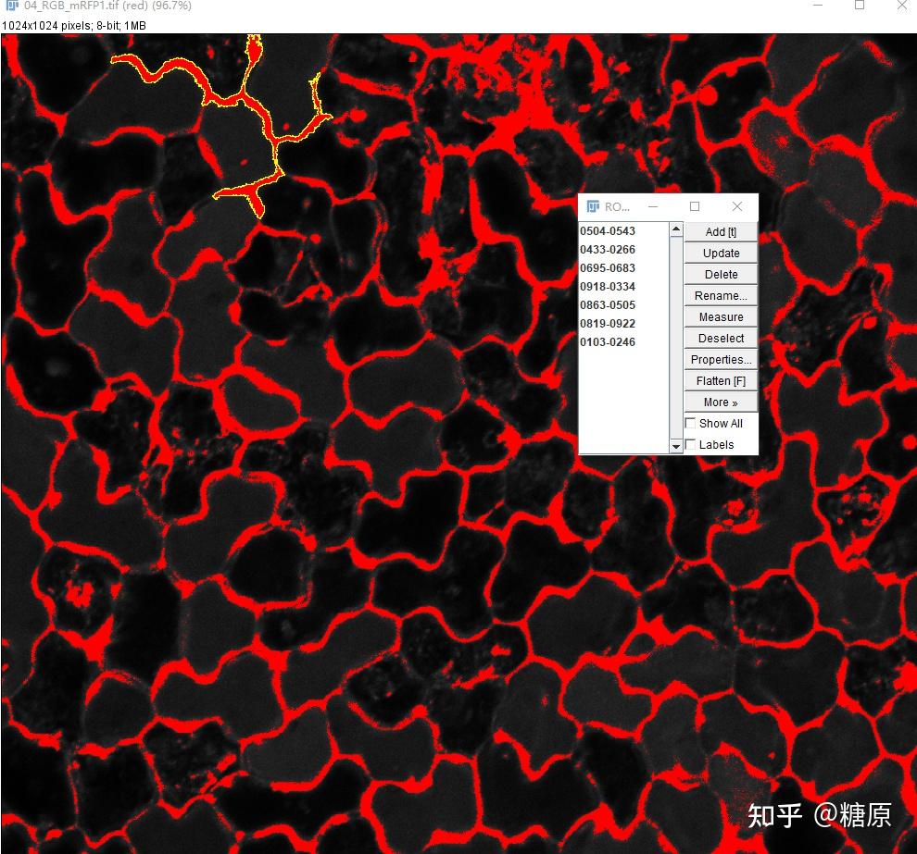
Task: Open the Rename dialog for the ROI
Action: [x=721, y=295]
